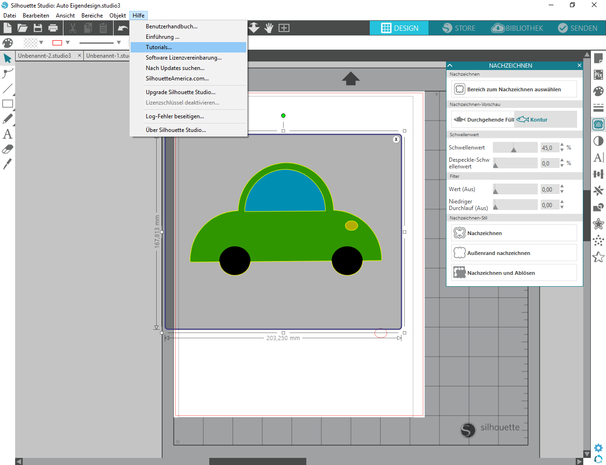This screenshot has width=606, height=465.
Task: Open the PixScan panel icon
Action: (598, 75)
